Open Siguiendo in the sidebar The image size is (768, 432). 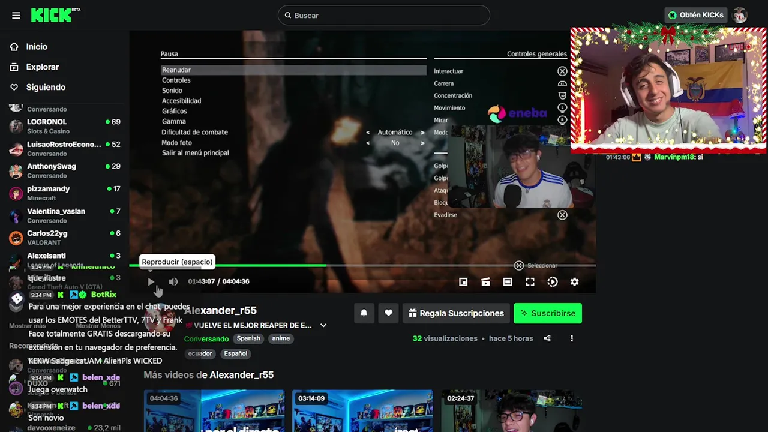(x=46, y=87)
